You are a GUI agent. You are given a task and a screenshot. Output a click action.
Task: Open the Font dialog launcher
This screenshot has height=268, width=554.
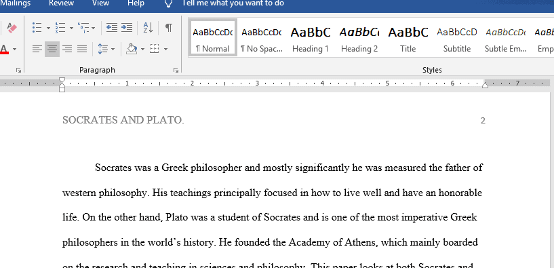[x=18, y=71]
